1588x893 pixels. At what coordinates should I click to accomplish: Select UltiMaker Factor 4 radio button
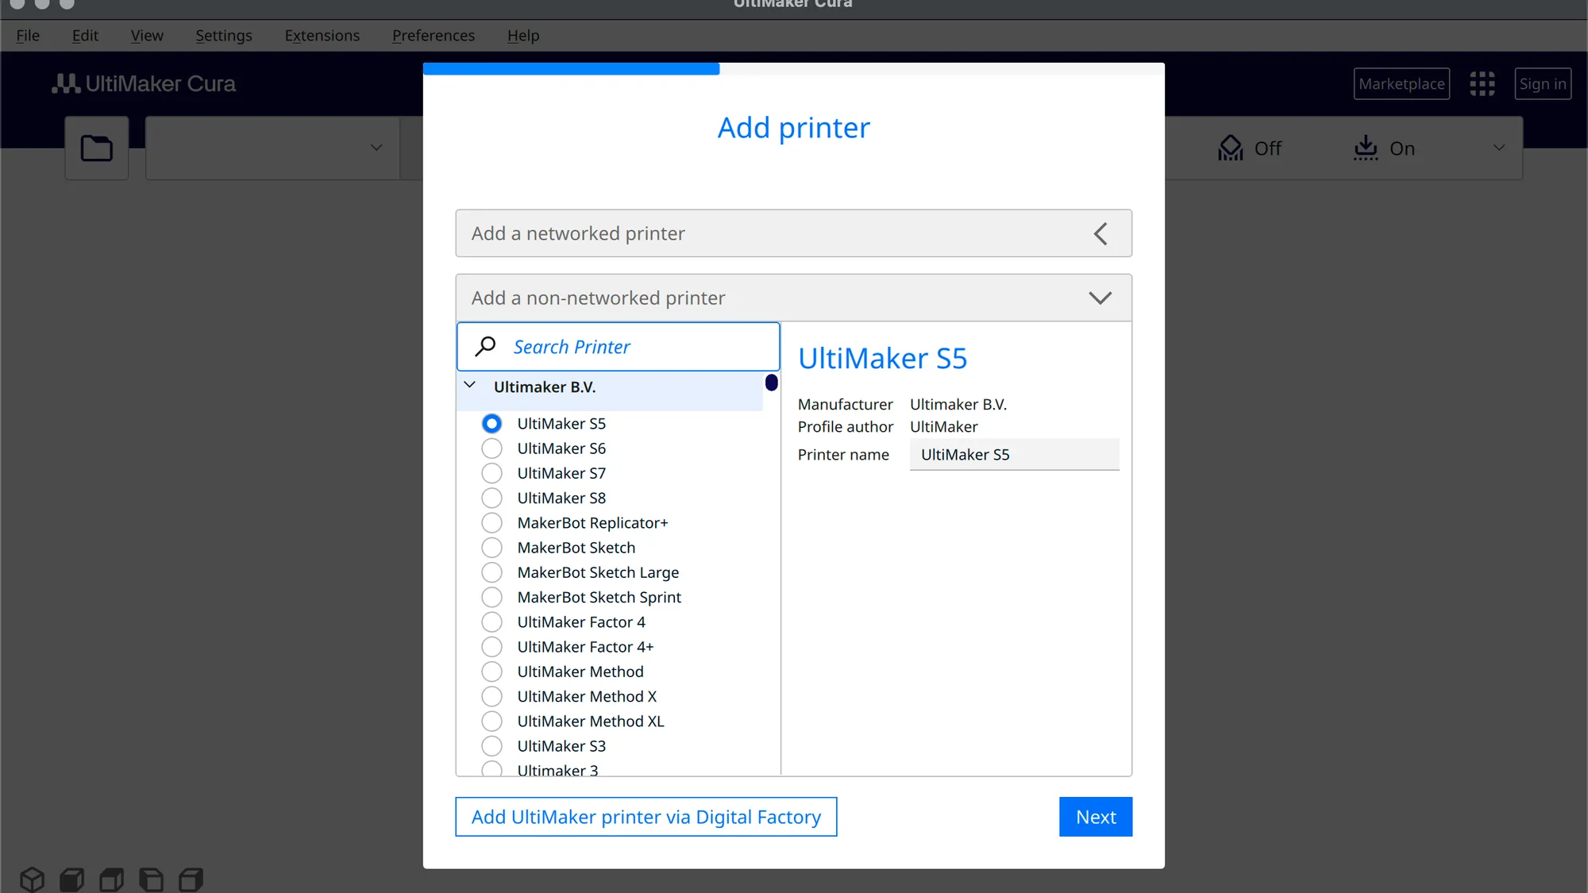[x=491, y=622]
